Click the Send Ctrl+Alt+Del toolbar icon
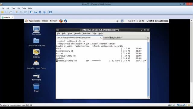Viewport: 193px width, 109px height. tap(11, 12)
